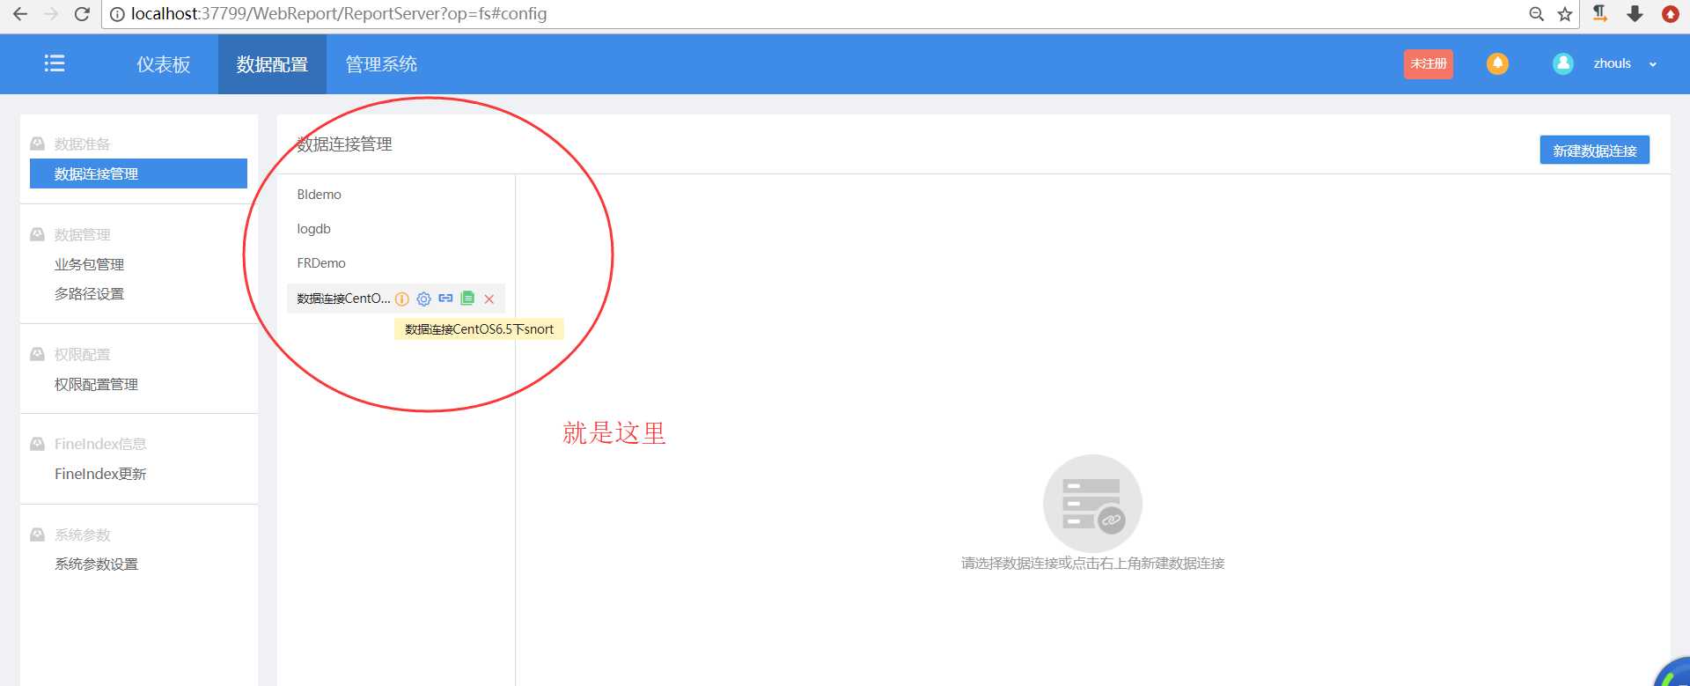The image size is (1690, 686).
Task: Open 权限配置管理 in the sidebar
Action: click(96, 384)
